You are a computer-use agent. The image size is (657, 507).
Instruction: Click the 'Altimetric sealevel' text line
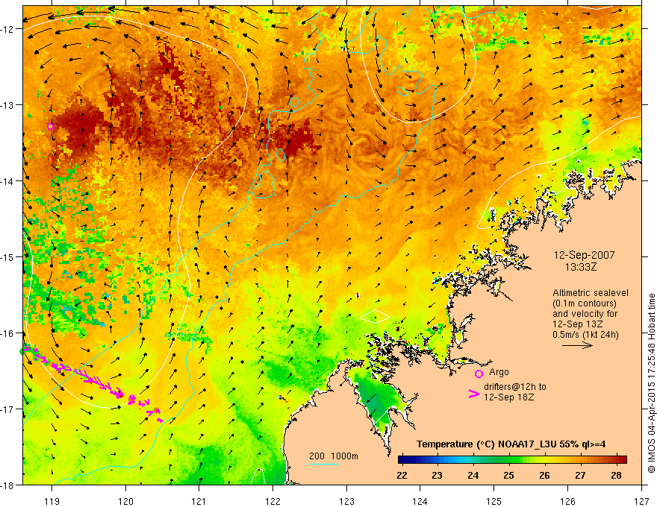click(591, 293)
